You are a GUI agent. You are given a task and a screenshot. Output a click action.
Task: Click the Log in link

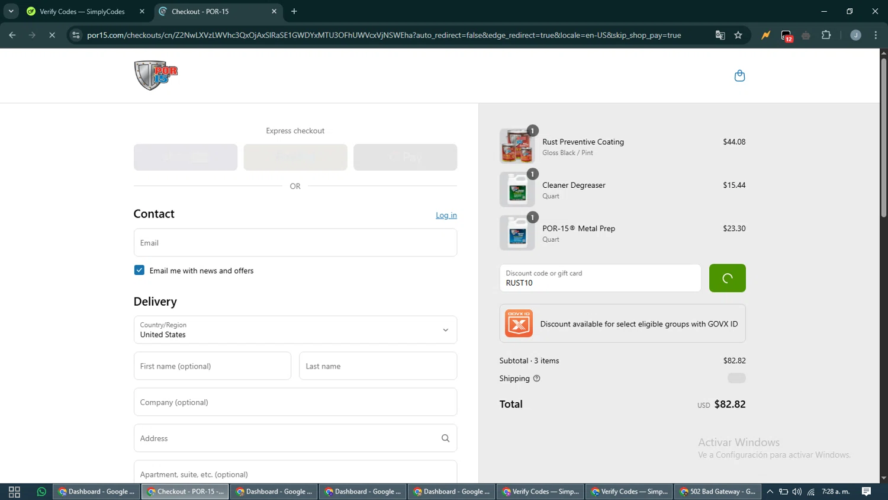(x=446, y=215)
